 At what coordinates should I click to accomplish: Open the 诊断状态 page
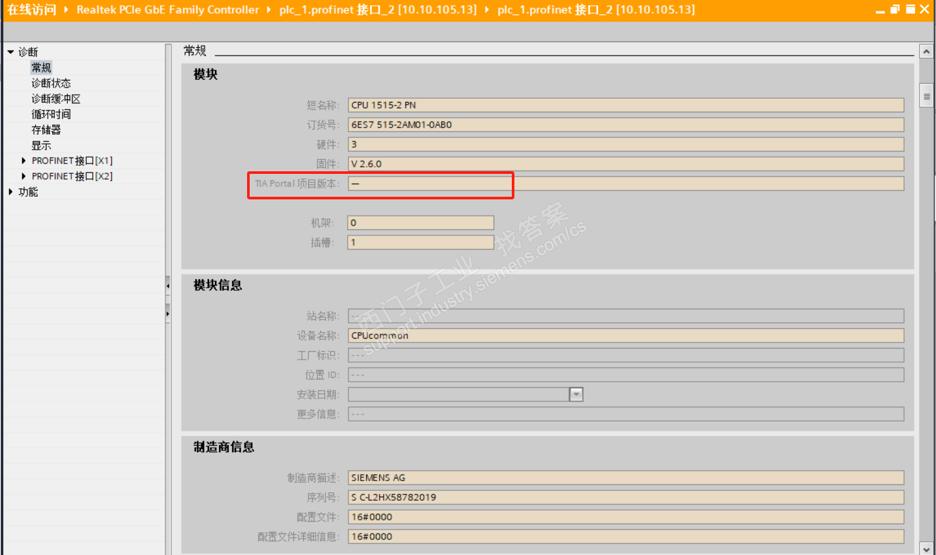(51, 83)
